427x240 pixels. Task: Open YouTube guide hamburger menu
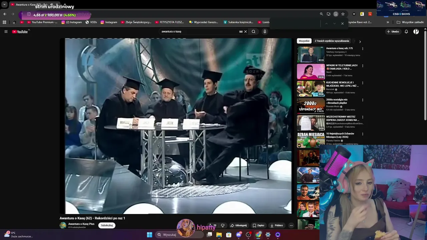click(x=6, y=32)
